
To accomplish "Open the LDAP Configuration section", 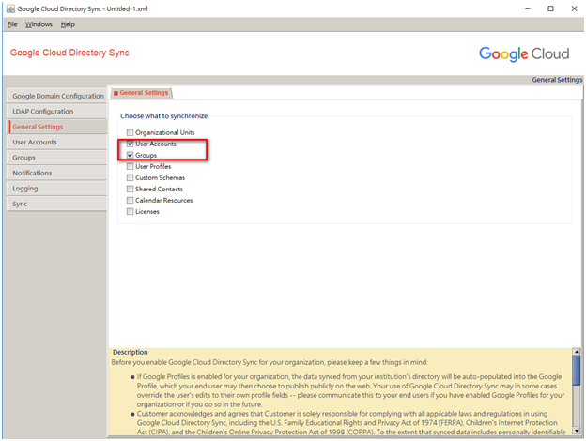I will (x=56, y=112).
